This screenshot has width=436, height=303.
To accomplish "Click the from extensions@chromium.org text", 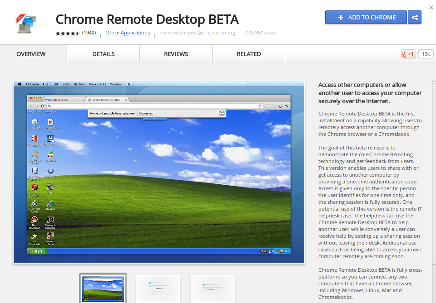I will [x=197, y=33].
